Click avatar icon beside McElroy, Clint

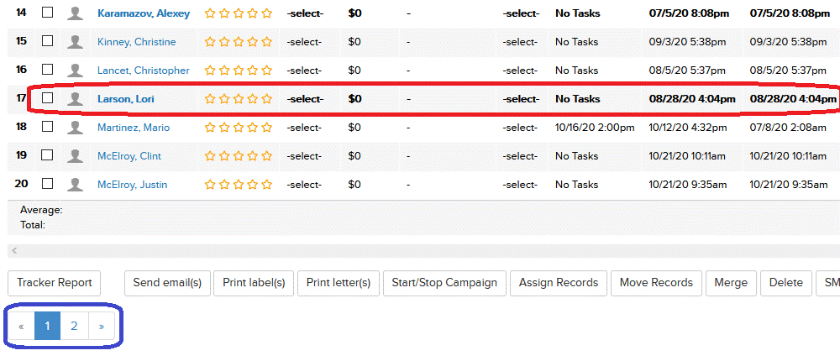(x=76, y=156)
